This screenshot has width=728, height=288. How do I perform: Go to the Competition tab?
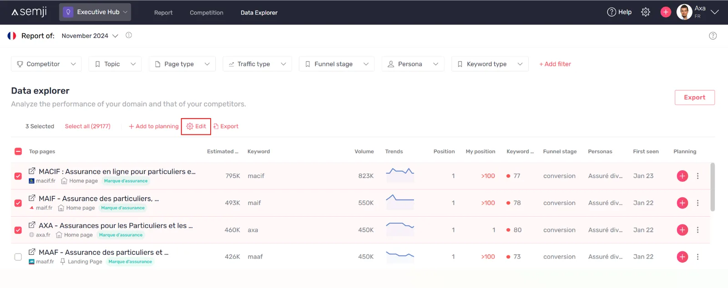click(207, 13)
